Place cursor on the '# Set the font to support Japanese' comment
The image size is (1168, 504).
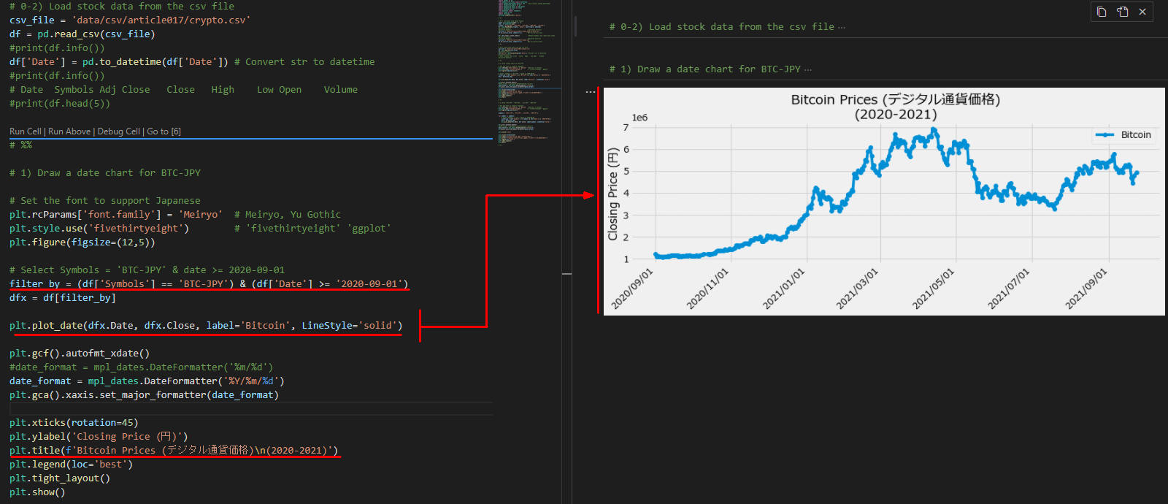(104, 201)
